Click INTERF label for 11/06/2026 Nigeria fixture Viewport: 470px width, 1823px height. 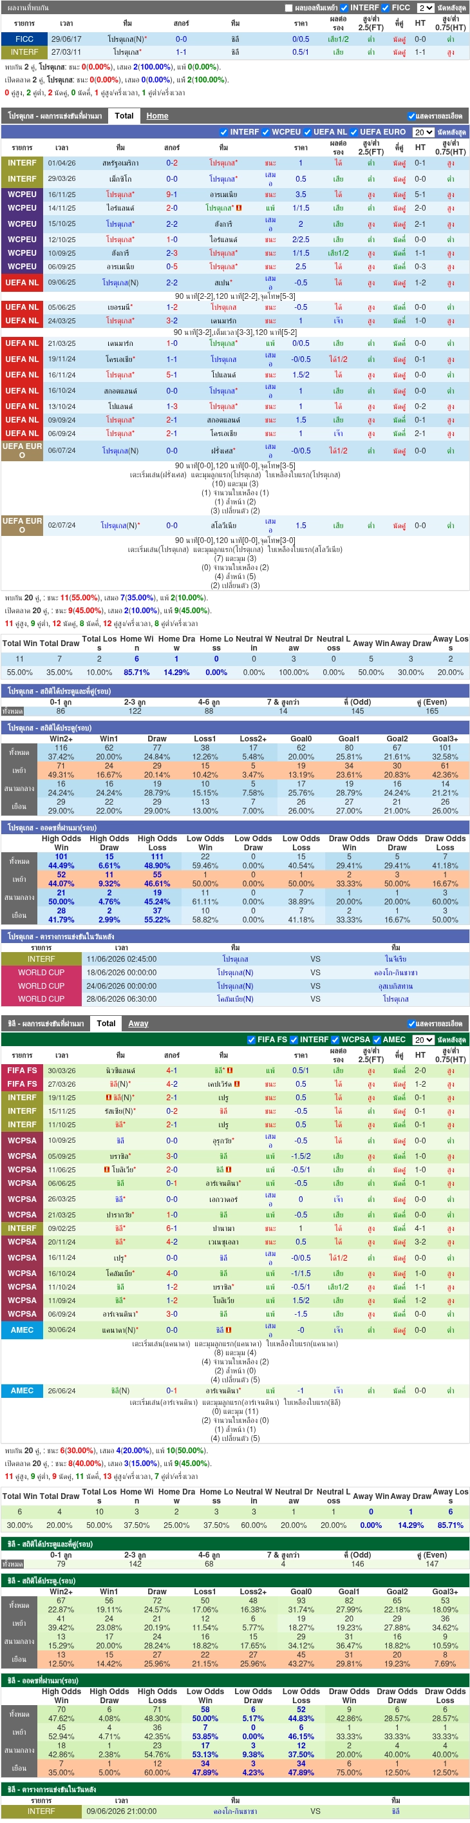pyautogui.click(x=41, y=959)
